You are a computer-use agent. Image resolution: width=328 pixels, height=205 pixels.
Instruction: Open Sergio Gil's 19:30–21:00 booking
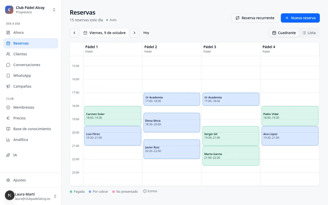click(x=231, y=136)
